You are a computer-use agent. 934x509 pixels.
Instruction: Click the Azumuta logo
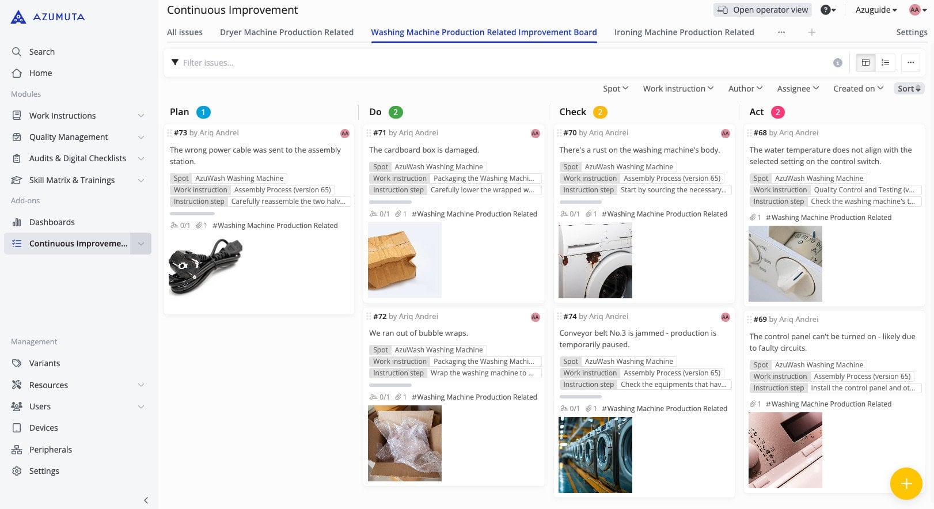[x=48, y=17]
